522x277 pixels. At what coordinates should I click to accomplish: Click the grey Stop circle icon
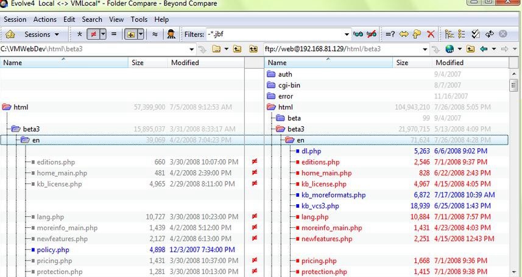click(x=503, y=34)
